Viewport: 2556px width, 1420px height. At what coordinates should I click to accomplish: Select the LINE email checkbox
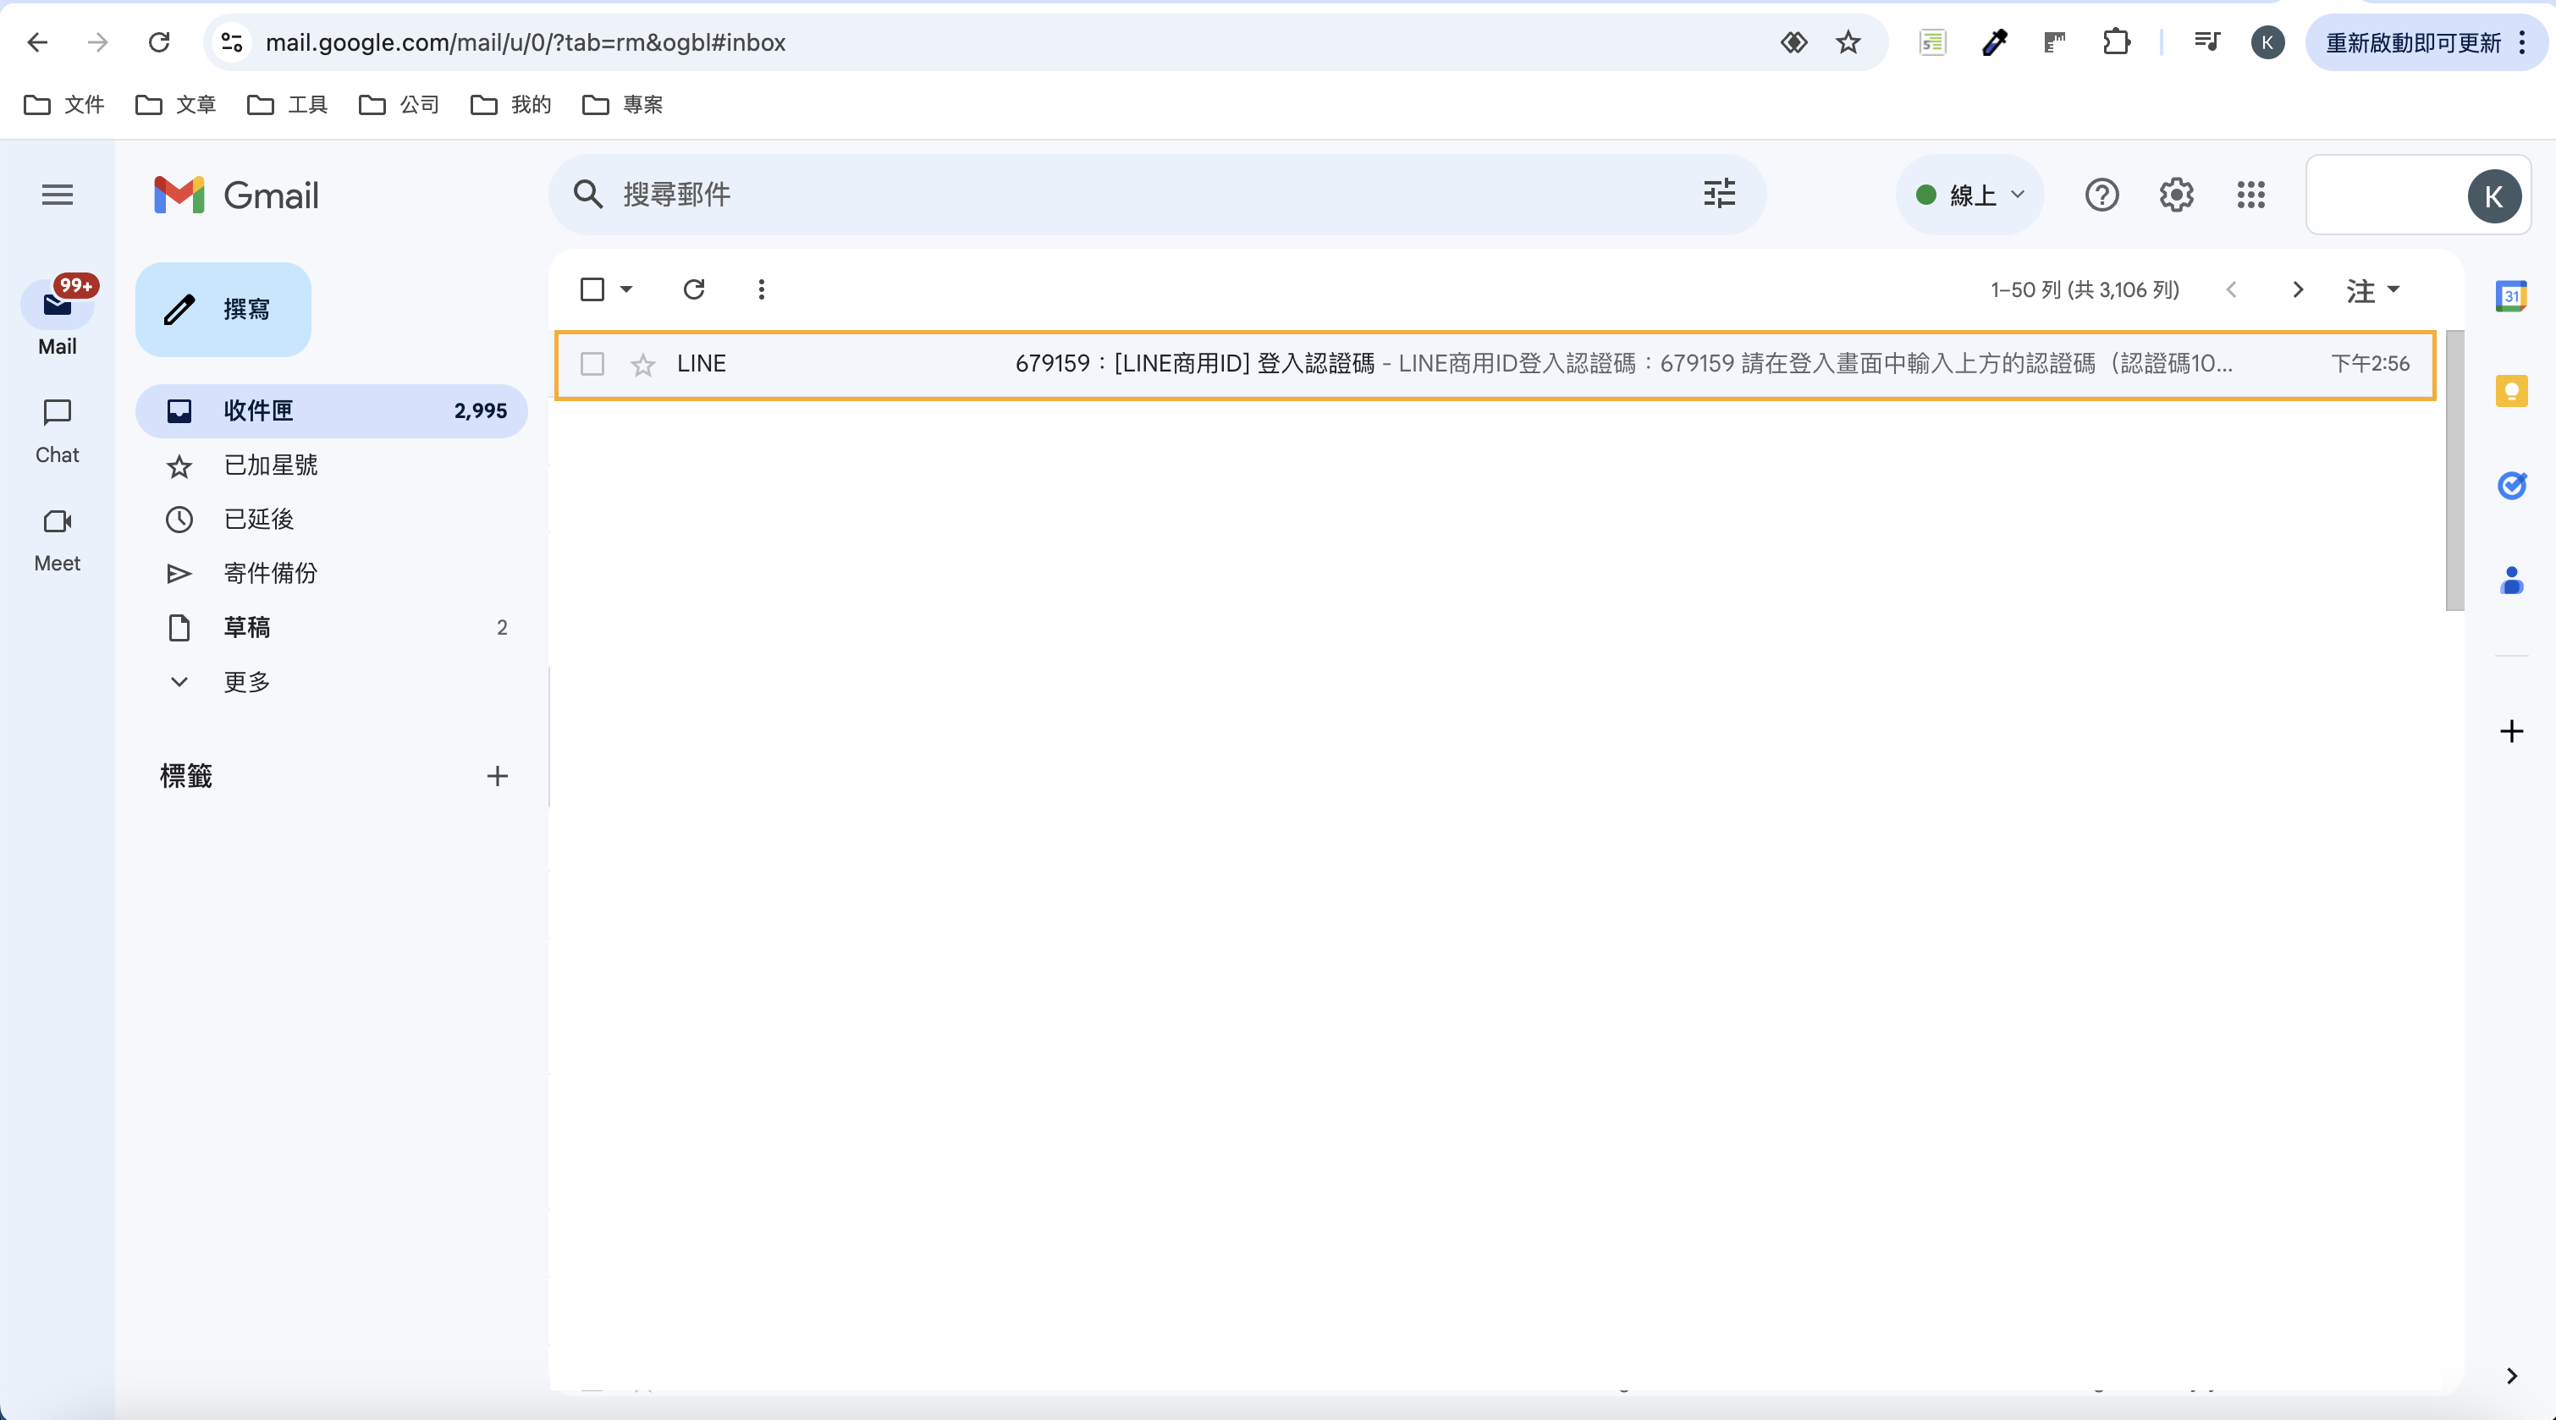tap(592, 364)
